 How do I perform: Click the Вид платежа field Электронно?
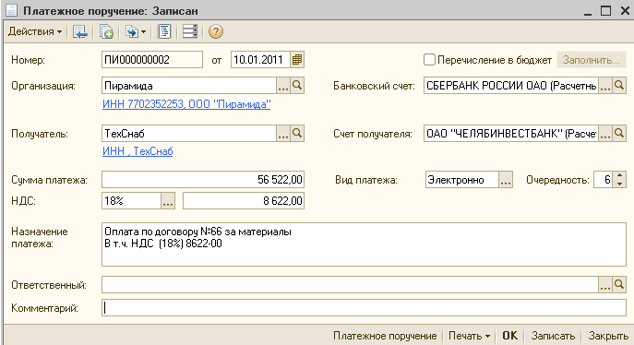[462, 179]
